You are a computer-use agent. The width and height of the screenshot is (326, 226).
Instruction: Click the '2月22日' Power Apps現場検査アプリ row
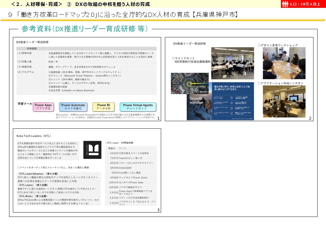pyautogui.click(x=131, y=192)
